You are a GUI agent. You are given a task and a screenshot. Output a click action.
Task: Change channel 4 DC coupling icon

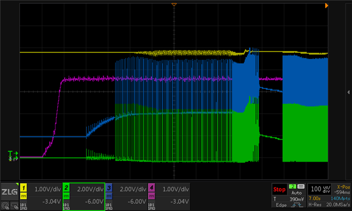(152, 196)
